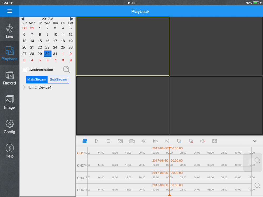
Task: Rewind playback with the slow-down icon
Action: [144, 141]
